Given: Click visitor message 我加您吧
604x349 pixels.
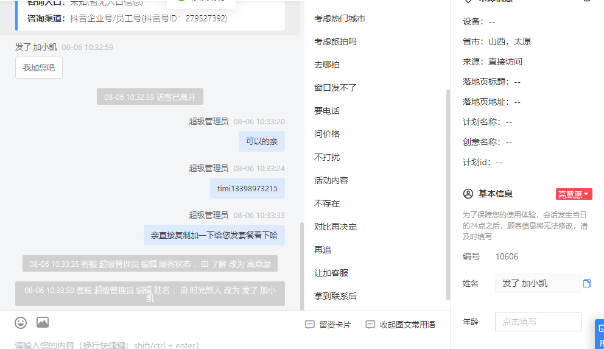Looking at the screenshot, I should (39, 68).
